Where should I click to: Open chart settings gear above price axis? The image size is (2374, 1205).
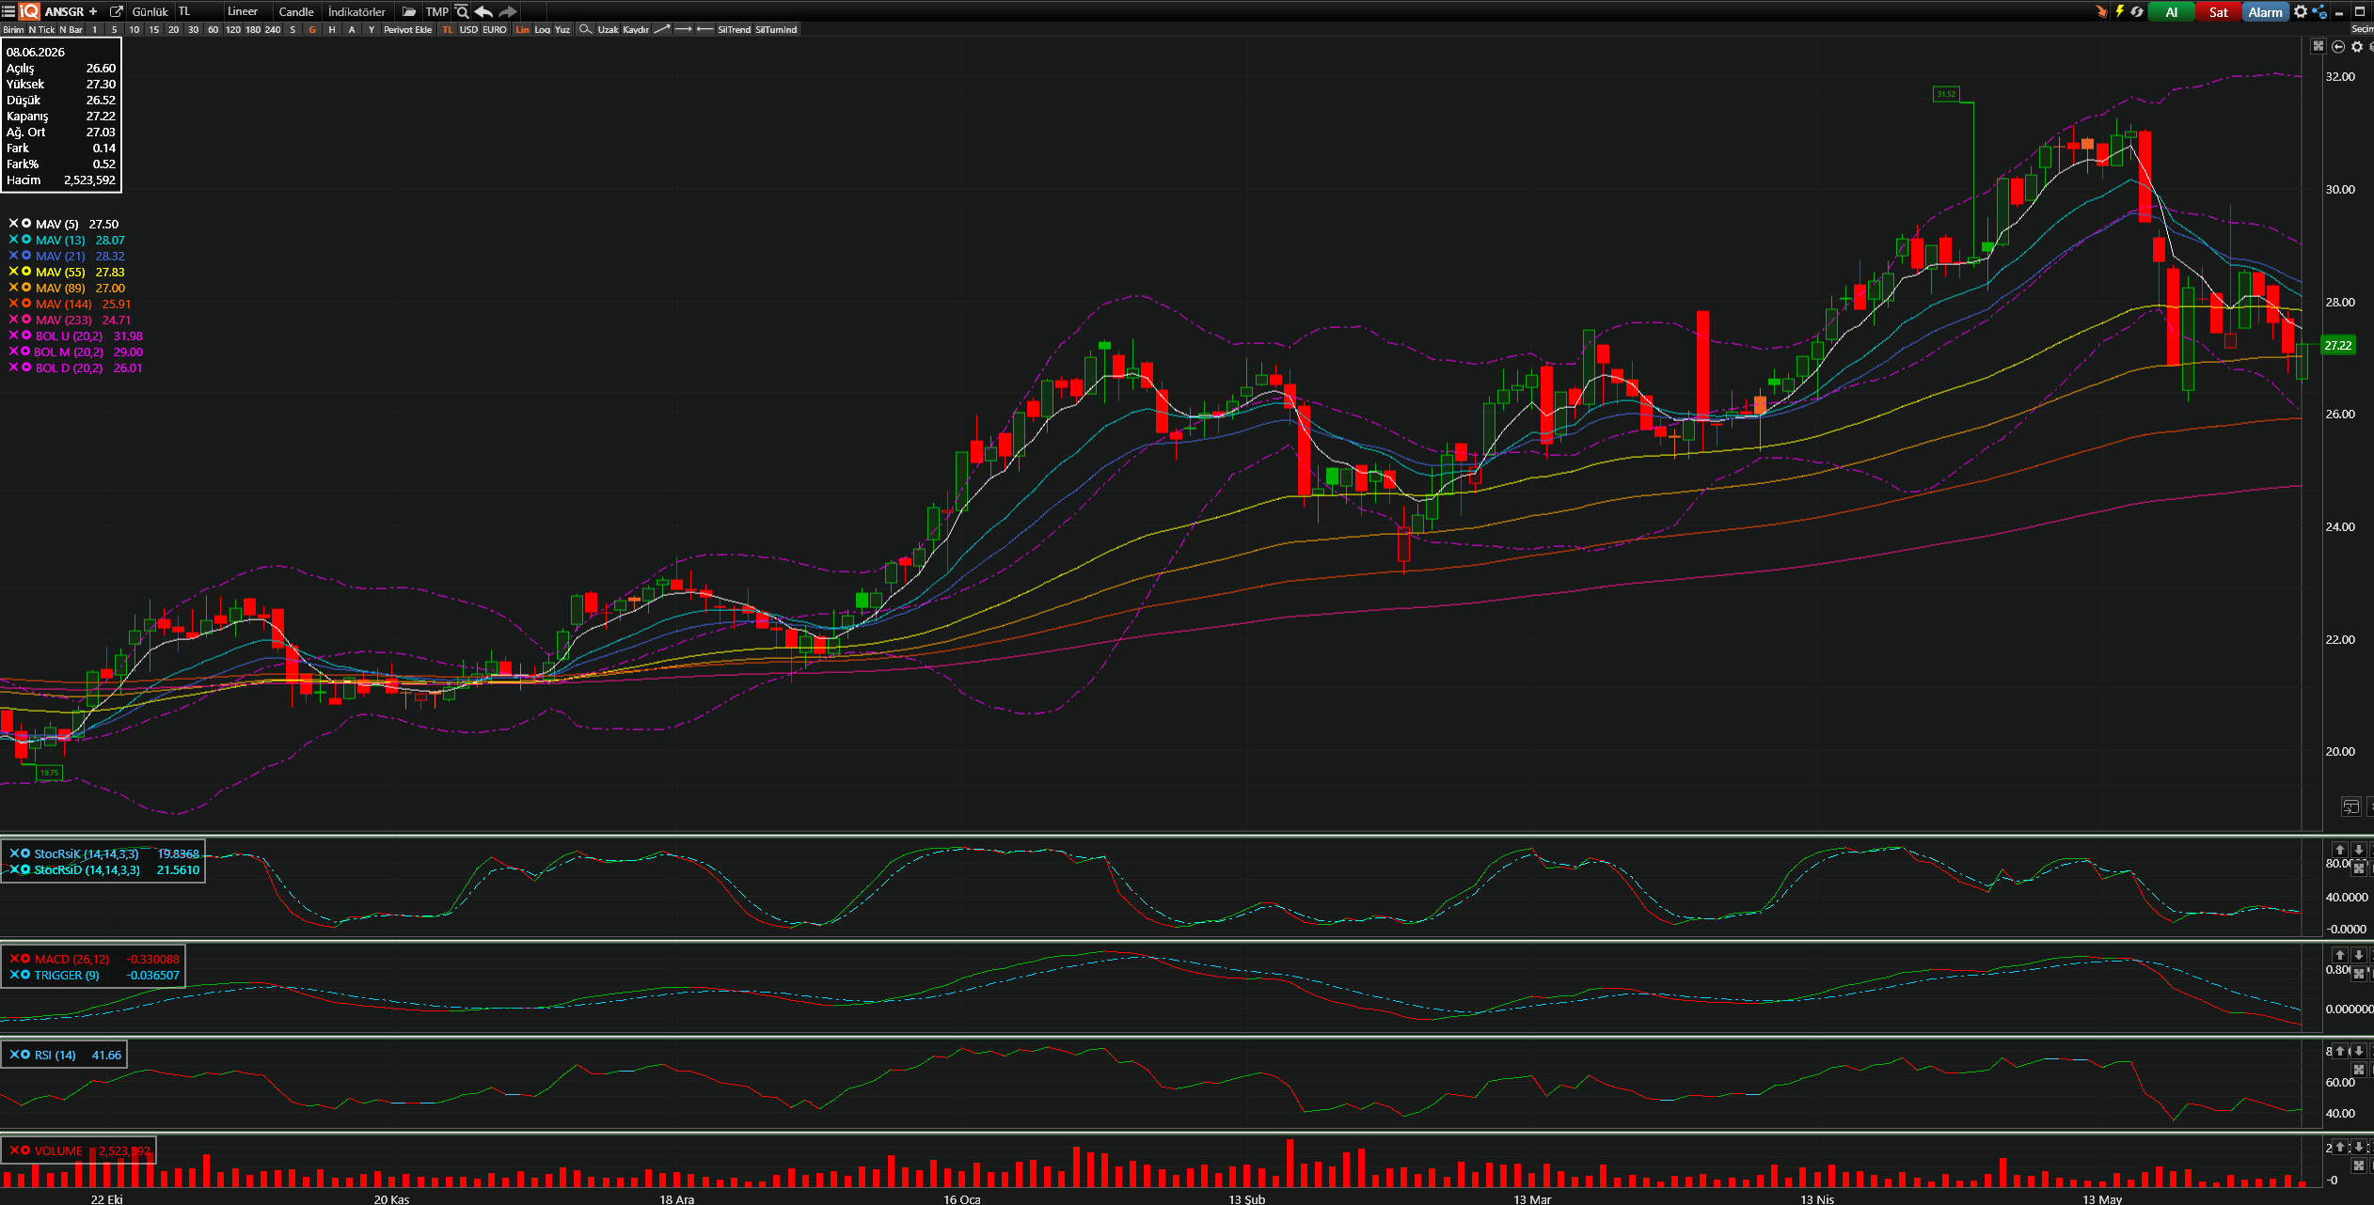point(2357,46)
